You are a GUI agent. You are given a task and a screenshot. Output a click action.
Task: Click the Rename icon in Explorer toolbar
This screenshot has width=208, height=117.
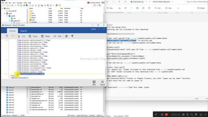[x=137, y=8]
